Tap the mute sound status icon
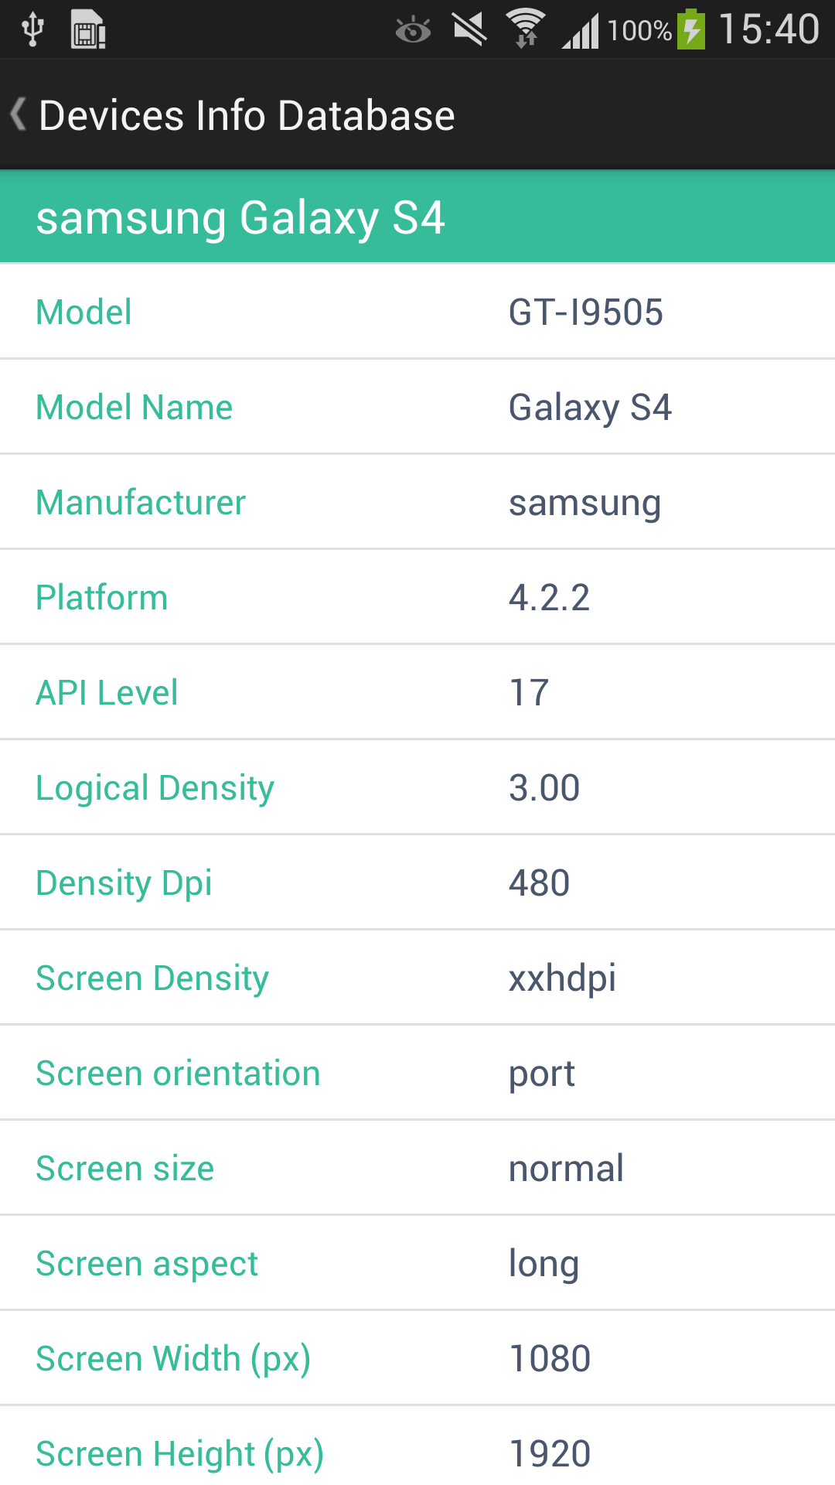Image resolution: width=835 pixels, height=1485 pixels. pyautogui.click(x=469, y=29)
